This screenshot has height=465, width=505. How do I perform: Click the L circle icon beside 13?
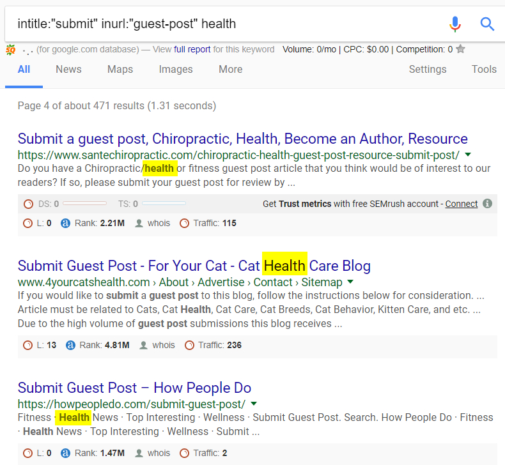[27, 346]
